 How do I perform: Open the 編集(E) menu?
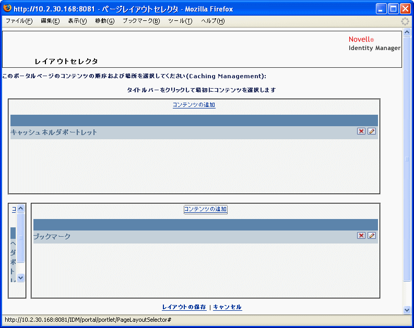50,21
